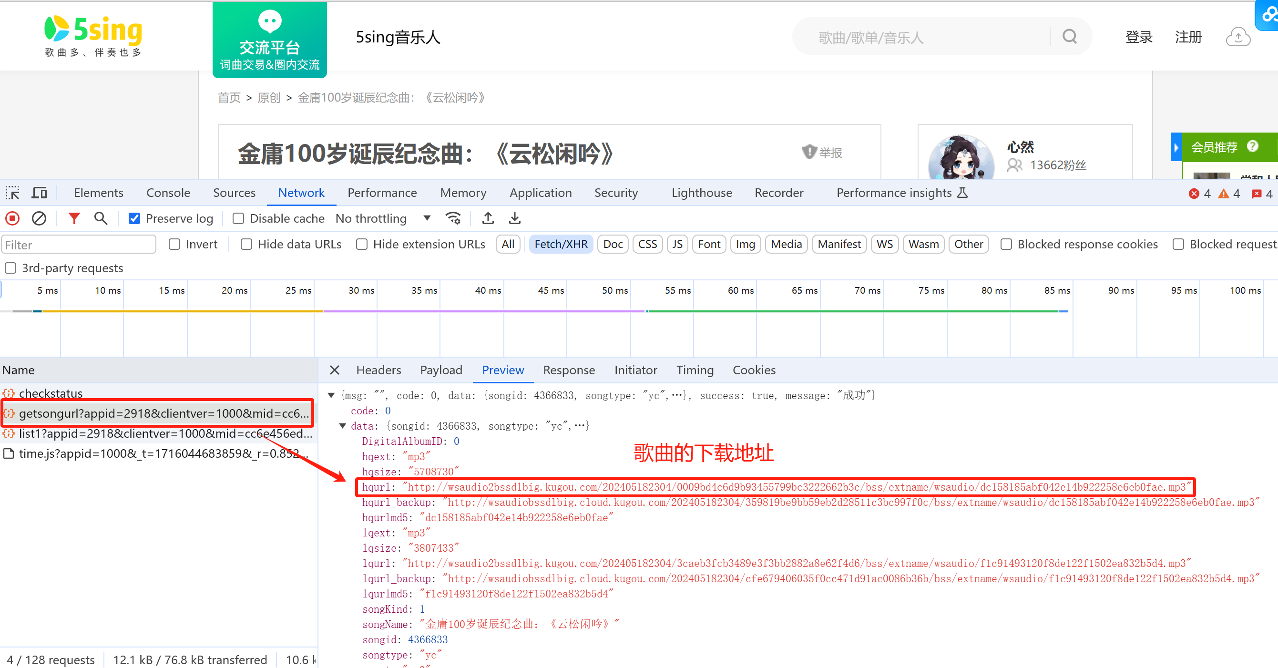The height and width of the screenshot is (668, 1278).
Task: Click the red errors count icon
Action: (x=1194, y=194)
